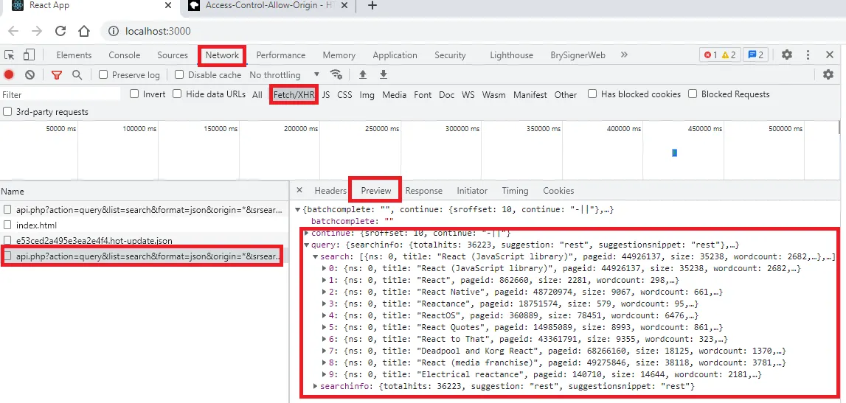Open DevTools settings gear
The height and width of the screenshot is (403, 846).
(x=787, y=55)
